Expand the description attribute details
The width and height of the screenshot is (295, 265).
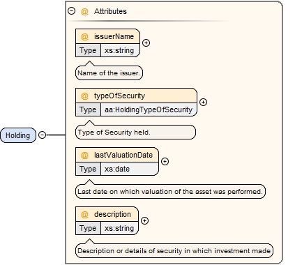(145, 220)
